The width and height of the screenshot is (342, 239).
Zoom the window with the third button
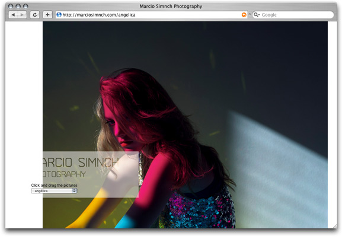(25, 6)
